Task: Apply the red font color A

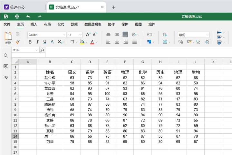Action: tap(92, 42)
